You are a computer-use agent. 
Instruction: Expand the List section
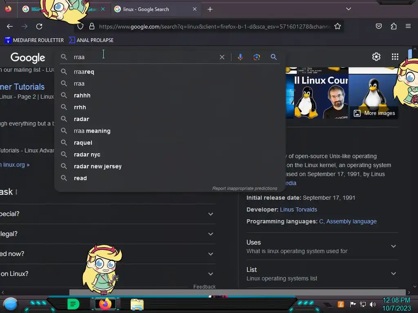click(322, 273)
